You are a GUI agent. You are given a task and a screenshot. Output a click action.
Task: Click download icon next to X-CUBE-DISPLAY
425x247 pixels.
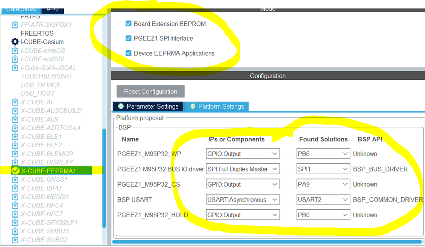tap(15, 162)
